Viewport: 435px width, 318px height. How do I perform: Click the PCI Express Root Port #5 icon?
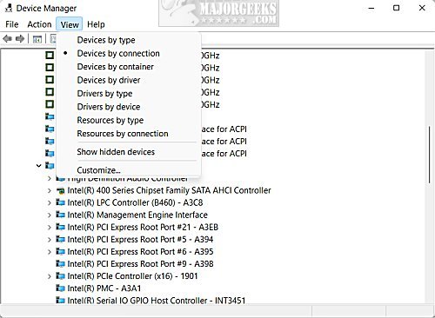click(60, 239)
